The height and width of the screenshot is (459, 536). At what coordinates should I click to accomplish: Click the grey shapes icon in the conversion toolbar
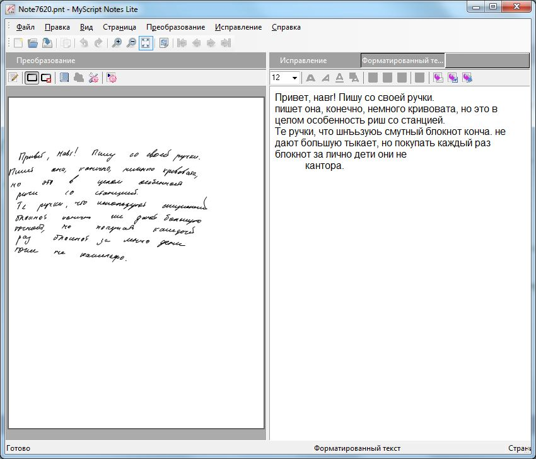click(79, 78)
